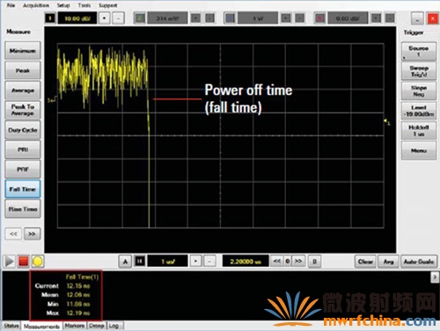Open the Acquisition menu
440x331 pixels.
(36, 5)
